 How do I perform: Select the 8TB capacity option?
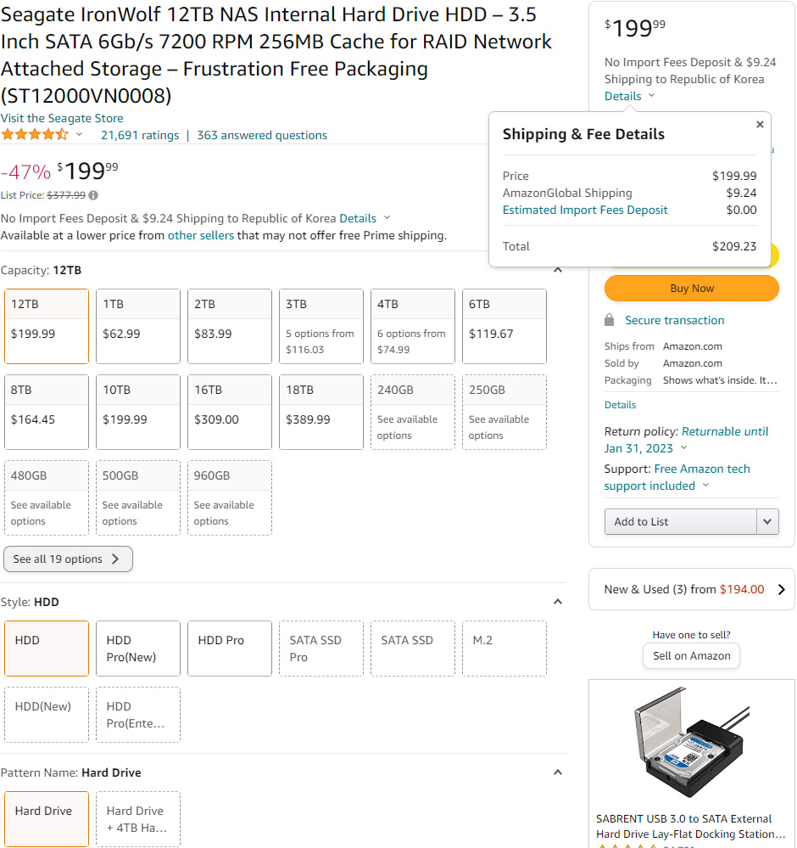tap(47, 412)
